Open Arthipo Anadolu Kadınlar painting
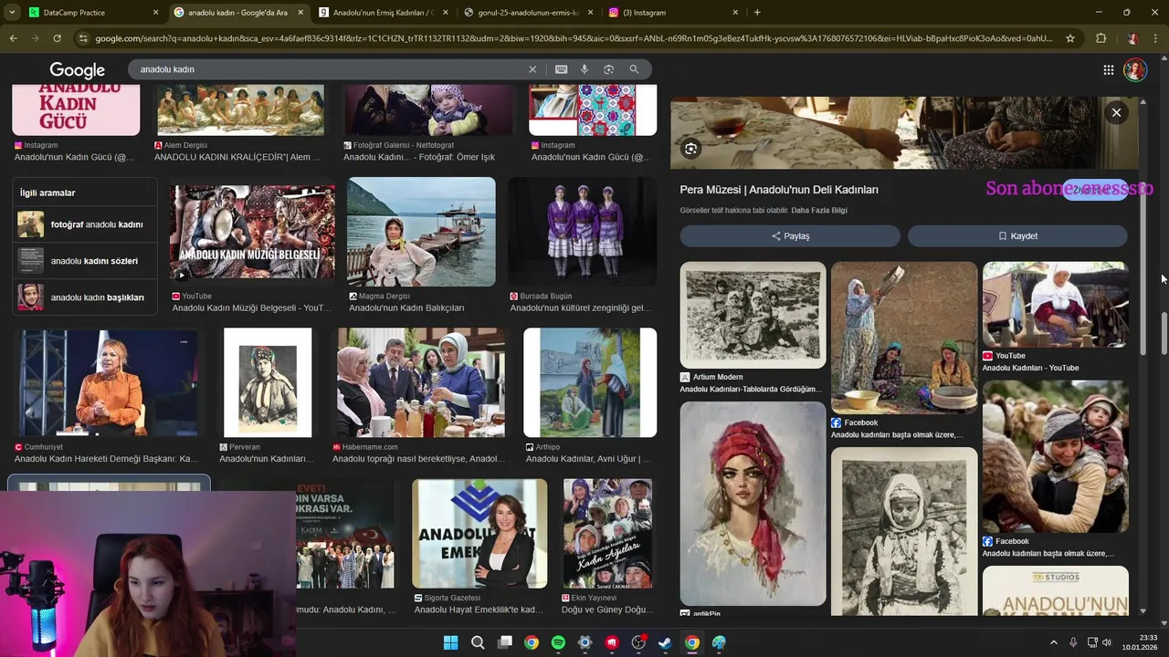This screenshot has height=657, width=1169. click(590, 383)
